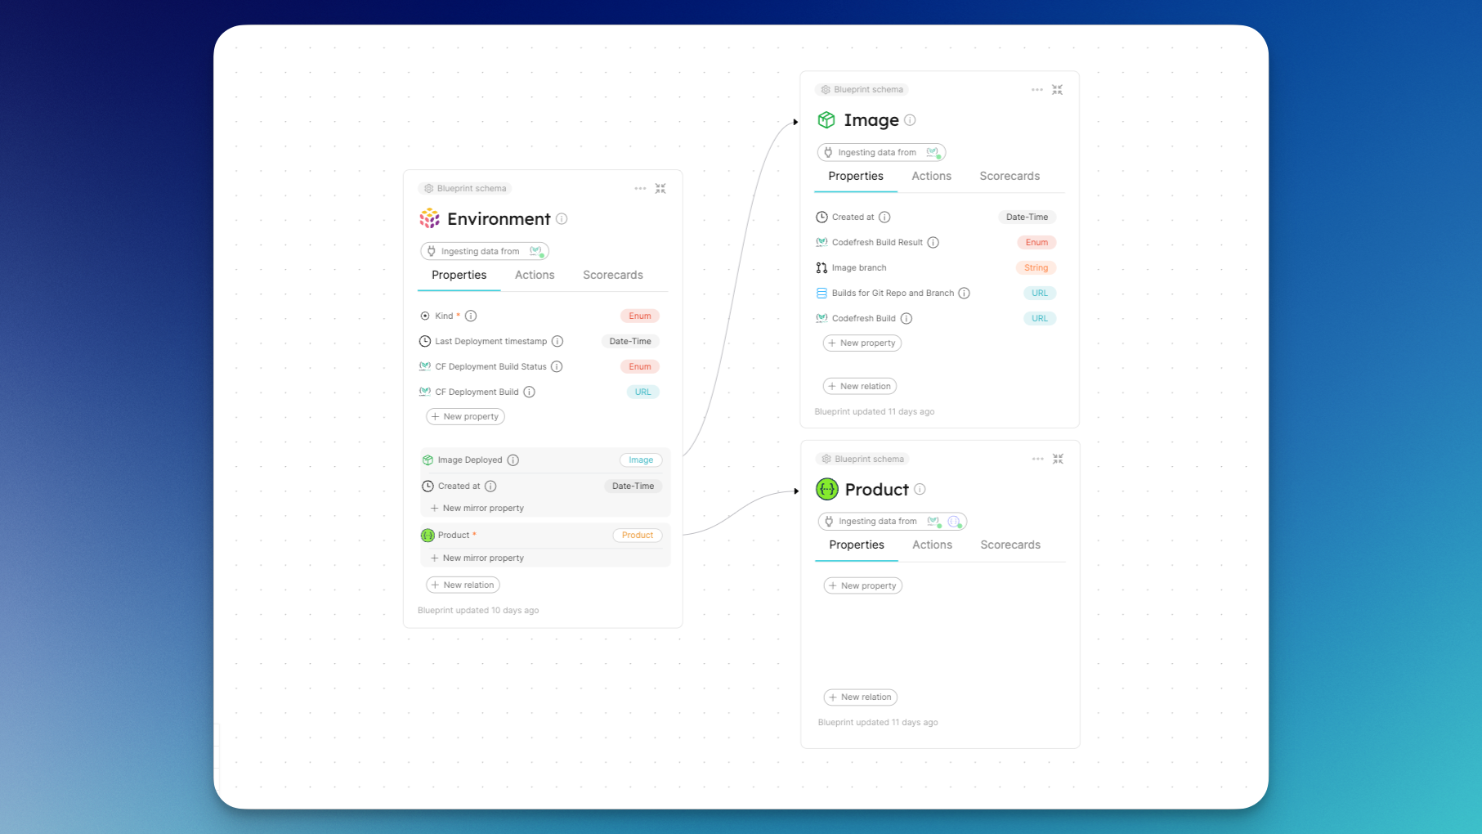Click the Environment blueprint icon

click(x=428, y=218)
